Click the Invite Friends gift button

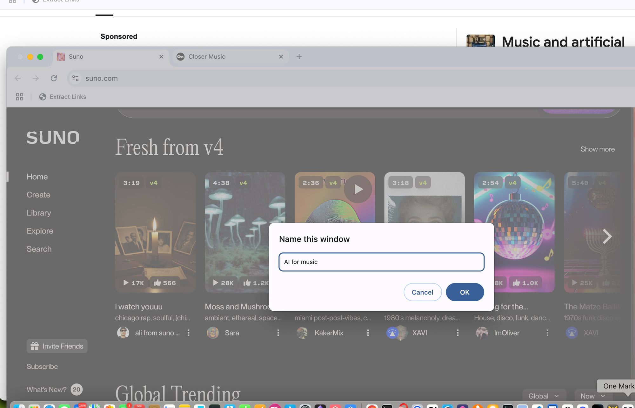pos(57,346)
